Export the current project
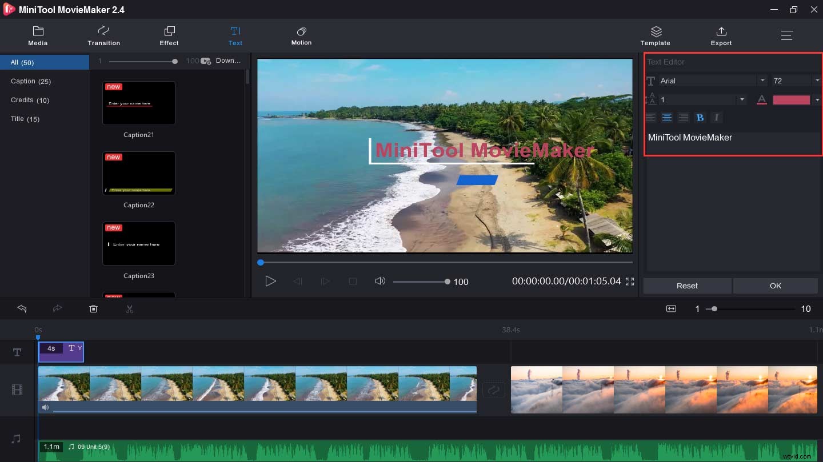Image resolution: width=823 pixels, height=462 pixels. 721,35
